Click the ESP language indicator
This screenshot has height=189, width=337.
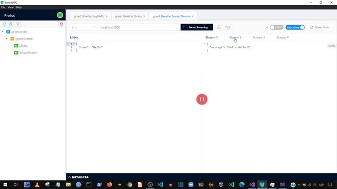tap(322, 184)
